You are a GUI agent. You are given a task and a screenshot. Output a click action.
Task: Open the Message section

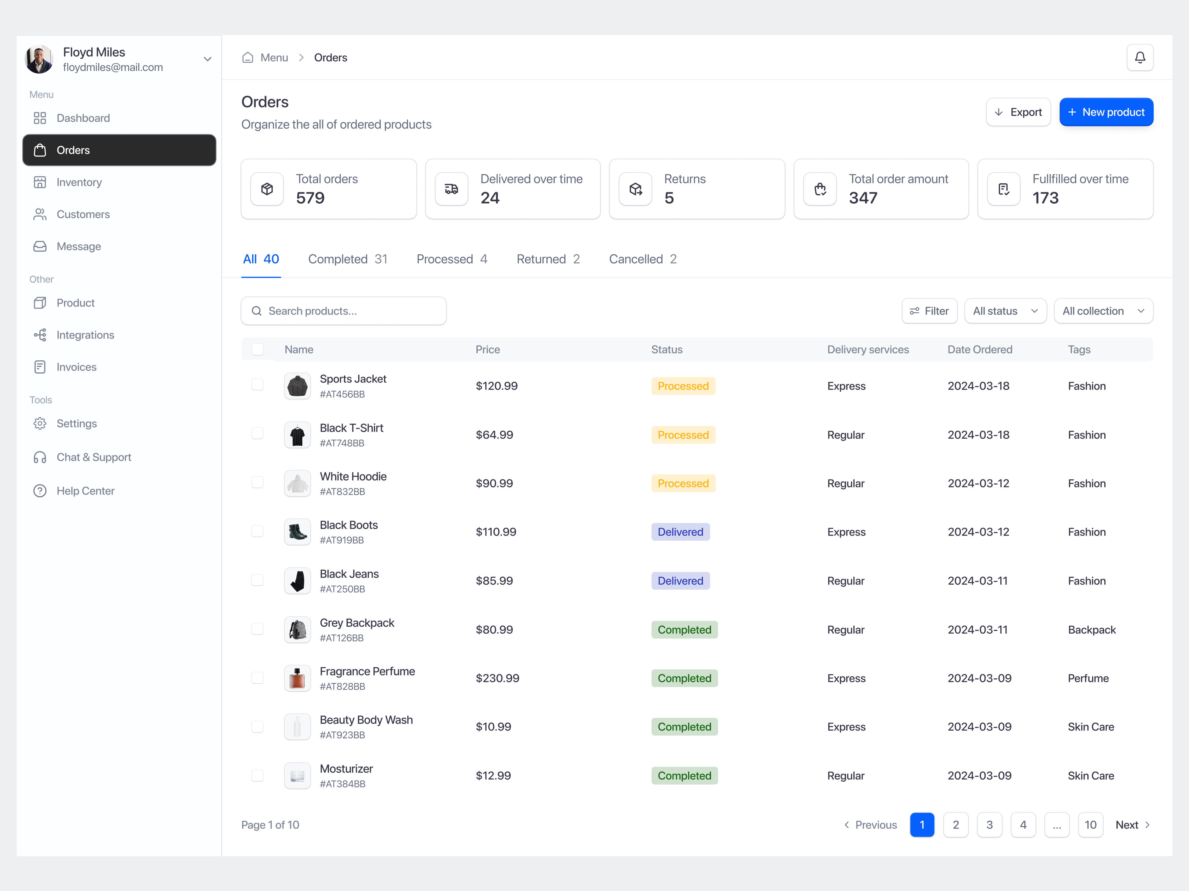click(79, 246)
